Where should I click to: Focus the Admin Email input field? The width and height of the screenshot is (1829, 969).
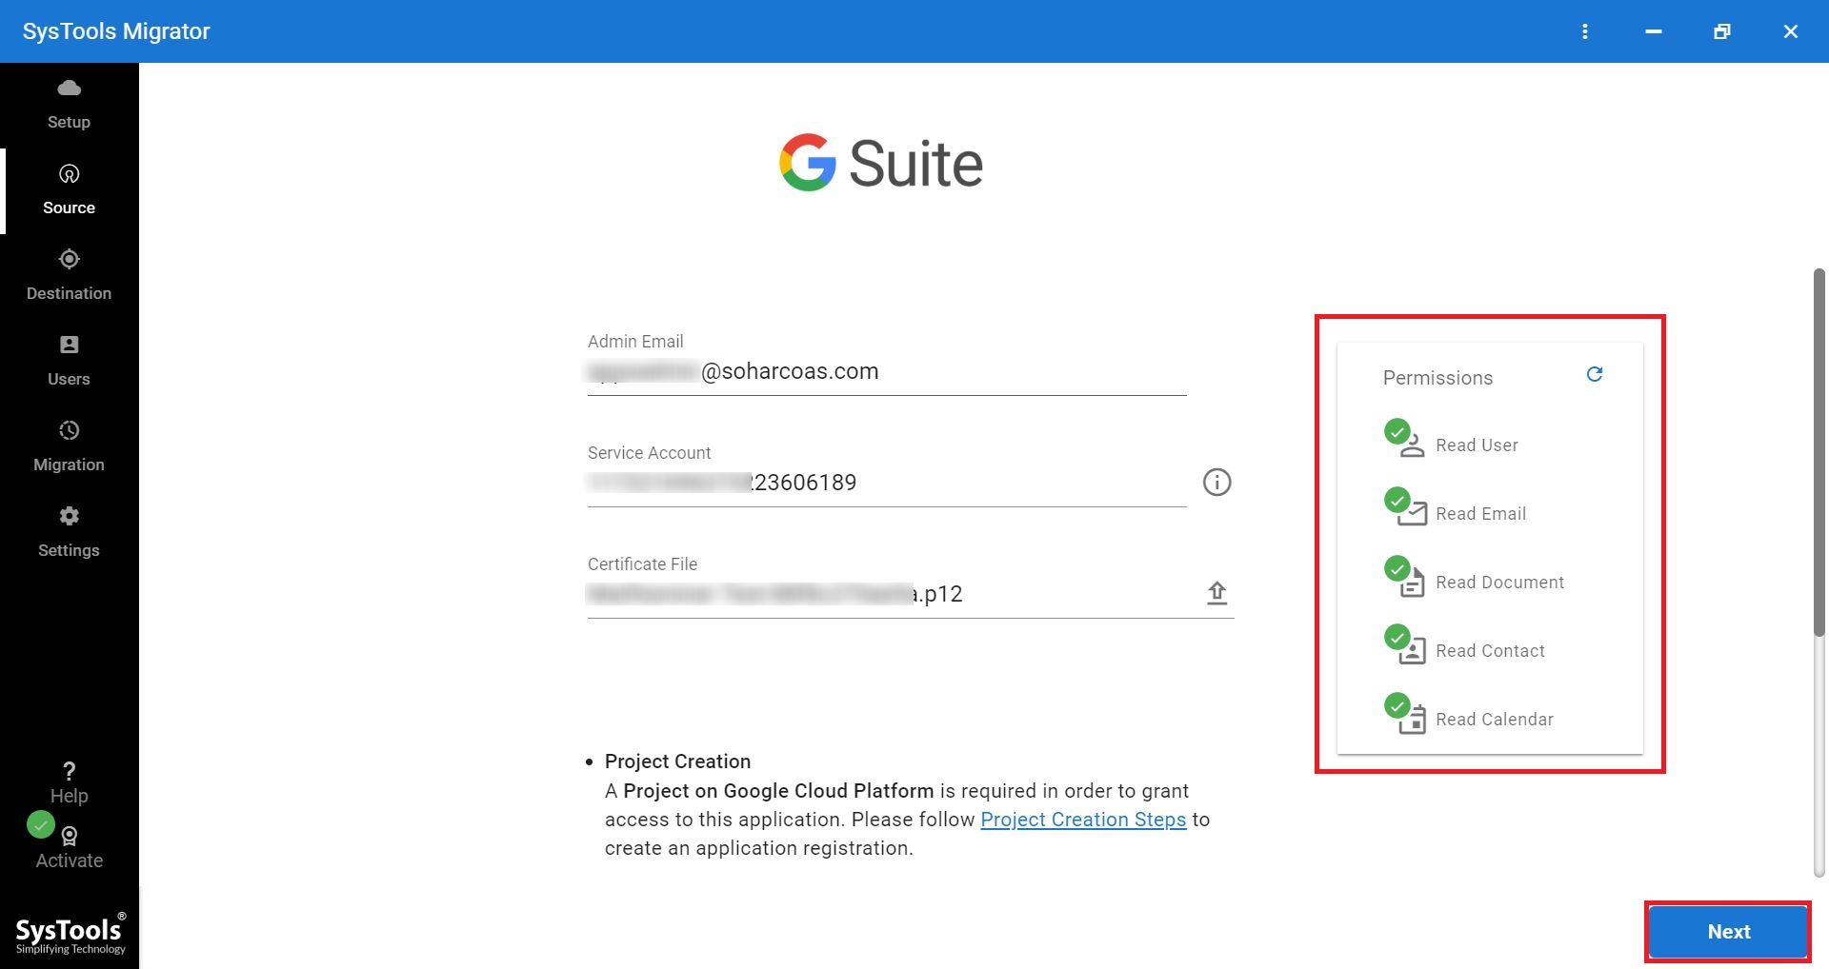pos(887,372)
